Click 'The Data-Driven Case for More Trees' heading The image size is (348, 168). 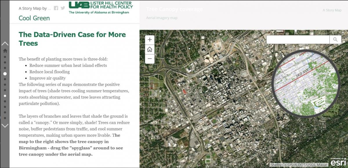[72, 39]
